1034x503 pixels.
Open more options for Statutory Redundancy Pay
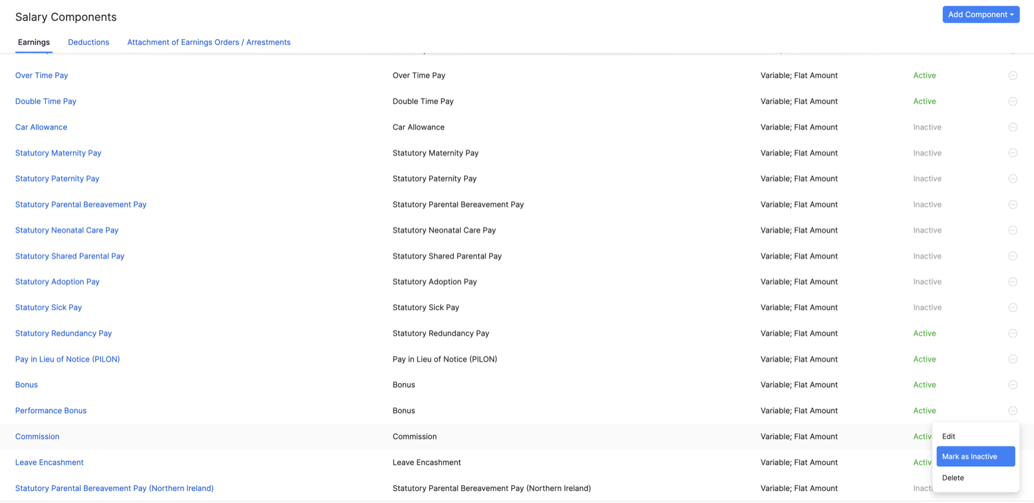coord(1013,334)
